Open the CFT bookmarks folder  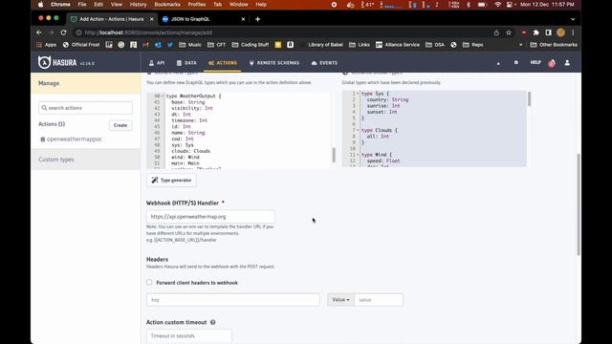tap(217, 45)
